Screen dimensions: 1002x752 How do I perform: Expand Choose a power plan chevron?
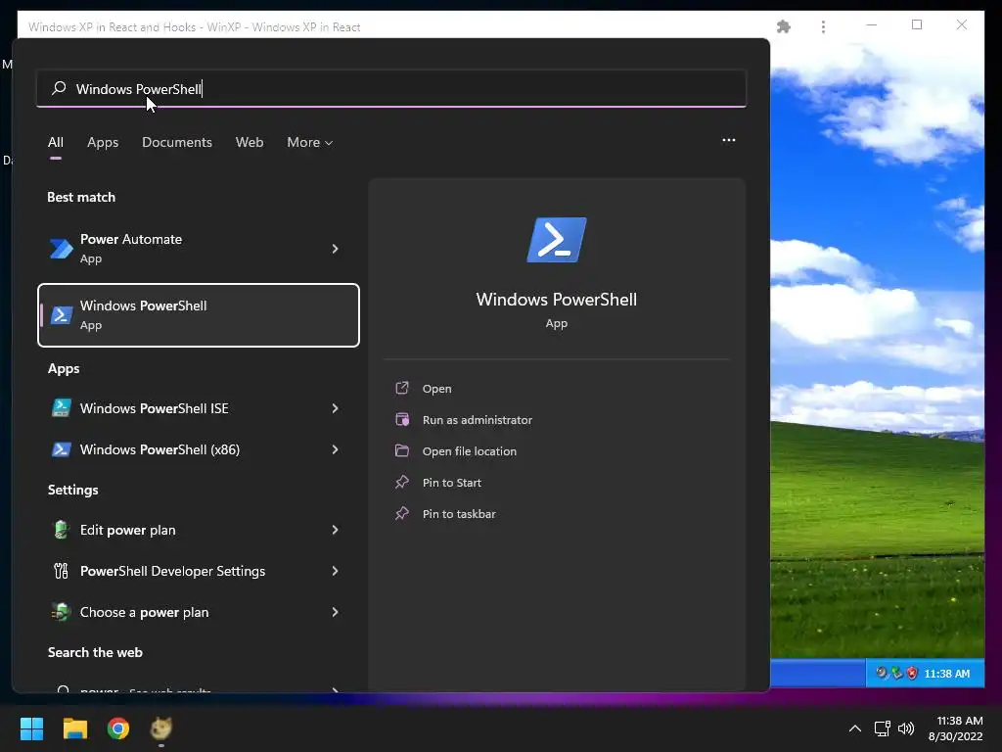(x=335, y=612)
